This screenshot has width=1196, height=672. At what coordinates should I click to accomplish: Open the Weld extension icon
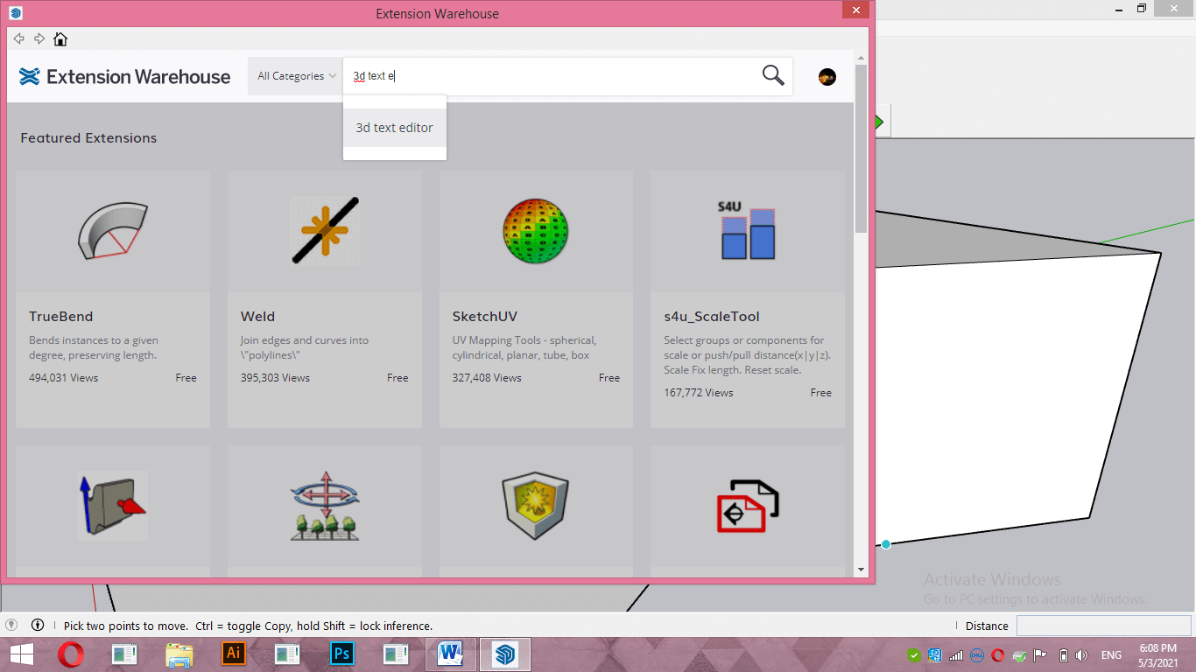click(x=325, y=231)
